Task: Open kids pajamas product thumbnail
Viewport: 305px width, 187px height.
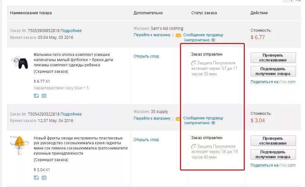Action: click(x=20, y=62)
